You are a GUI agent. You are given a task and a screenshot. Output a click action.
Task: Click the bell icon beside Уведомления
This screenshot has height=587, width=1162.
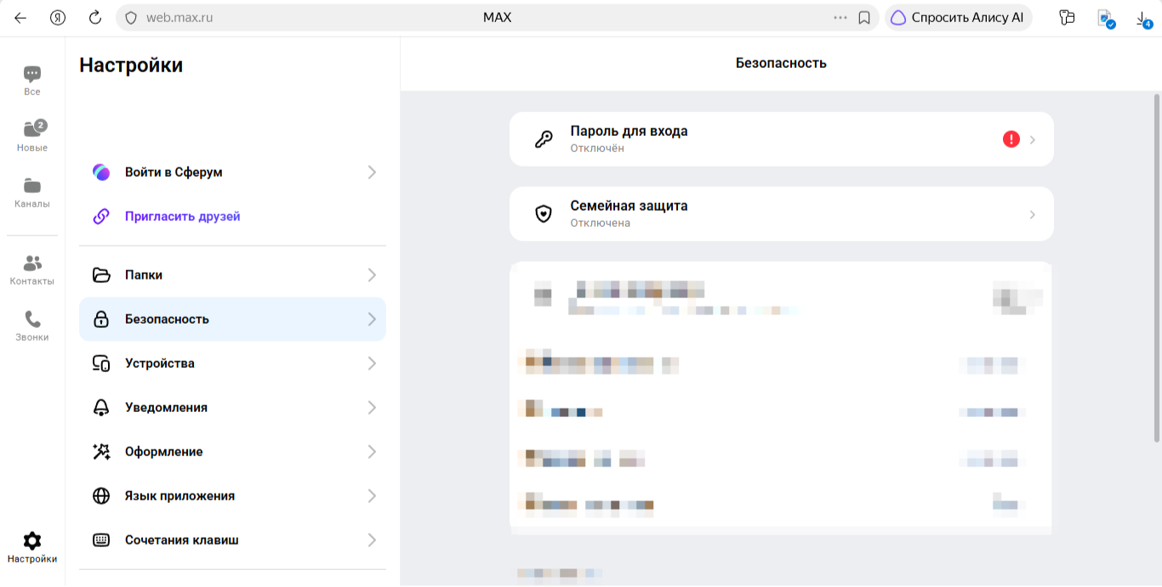101,408
